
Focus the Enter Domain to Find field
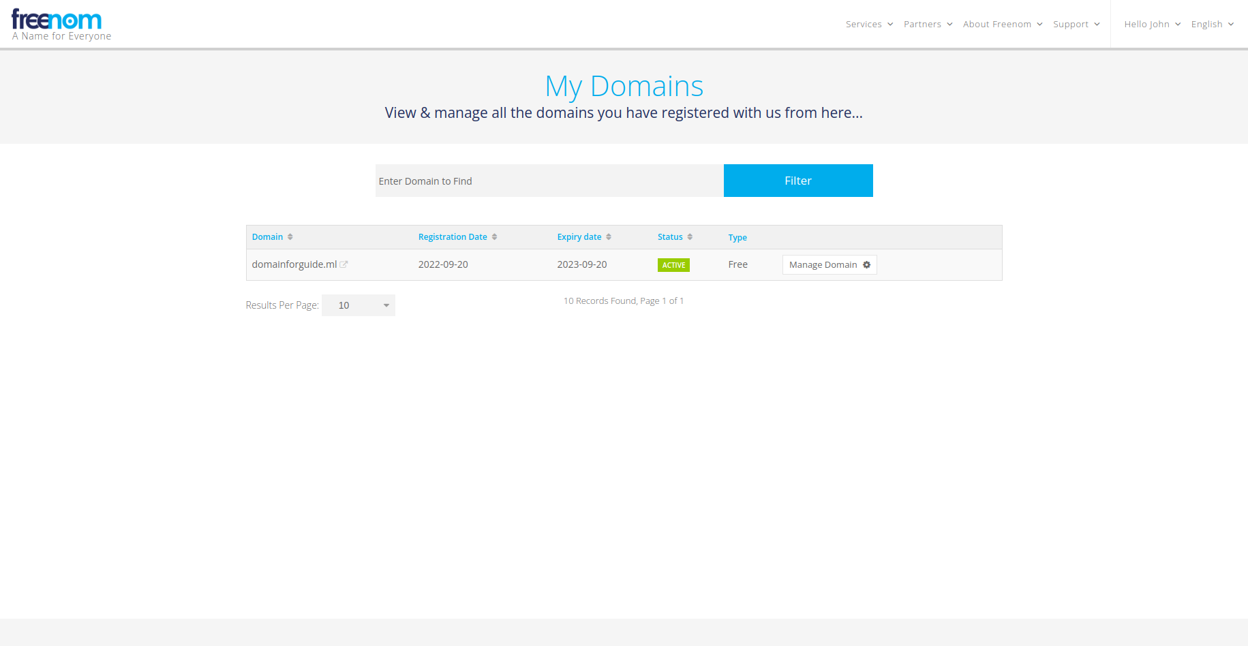549,181
